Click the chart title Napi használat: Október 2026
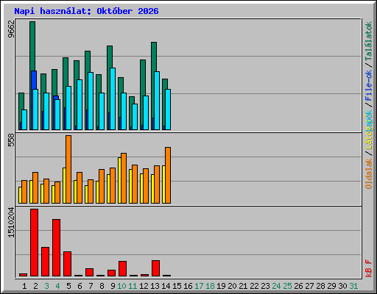The width and height of the screenshot is (377, 294). (86, 11)
